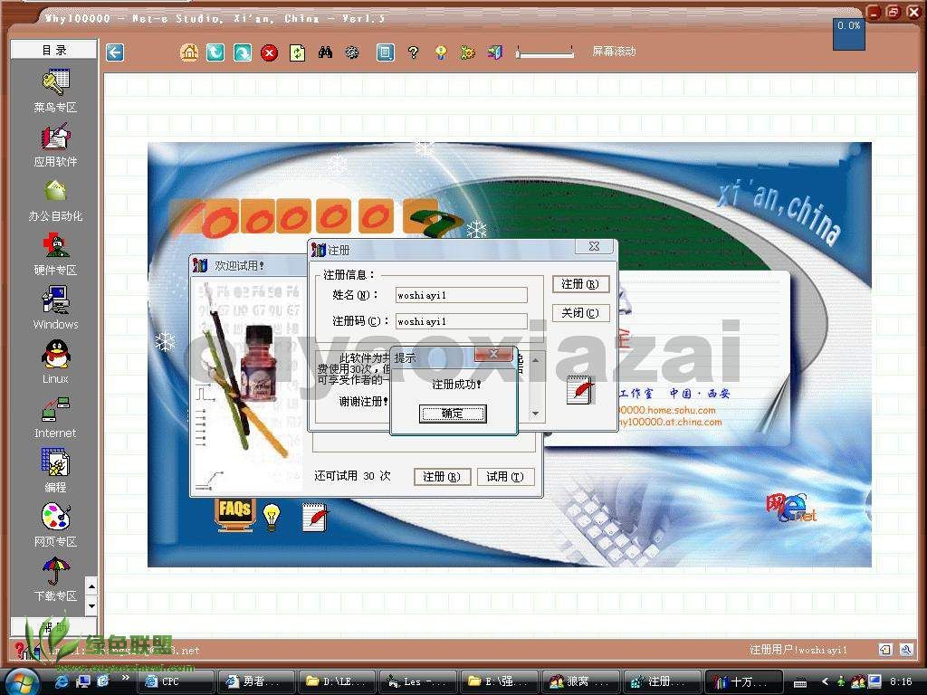Click the lightbulb icon beside FAQs
Image resolution: width=927 pixels, height=695 pixels.
(272, 517)
